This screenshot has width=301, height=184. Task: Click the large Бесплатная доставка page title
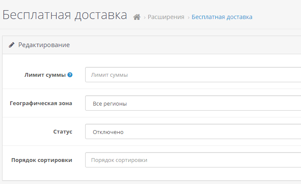tap(65, 15)
